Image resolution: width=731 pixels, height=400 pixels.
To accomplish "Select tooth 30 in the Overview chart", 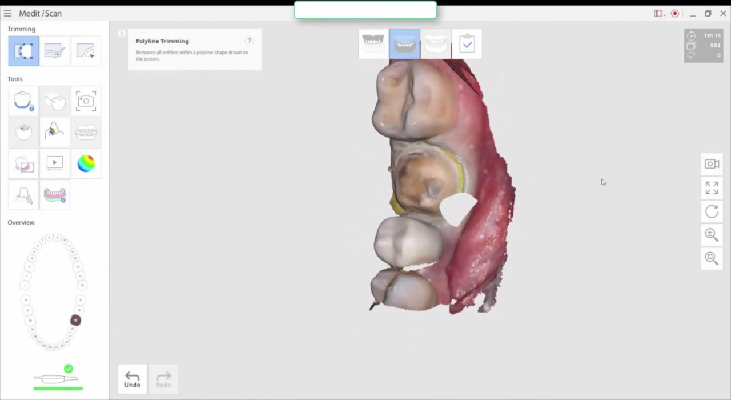I will click(x=30, y=321).
